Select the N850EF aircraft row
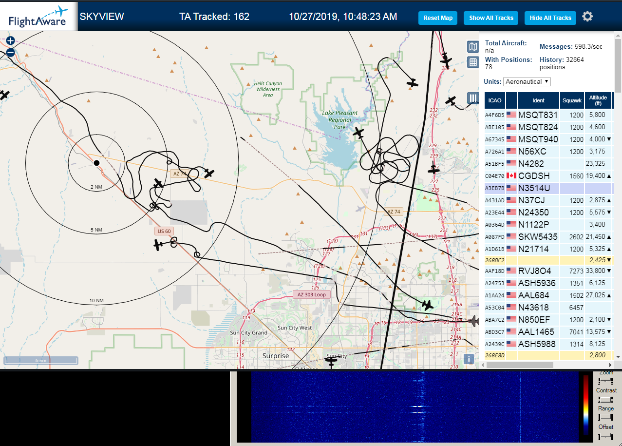 (548, 320)
